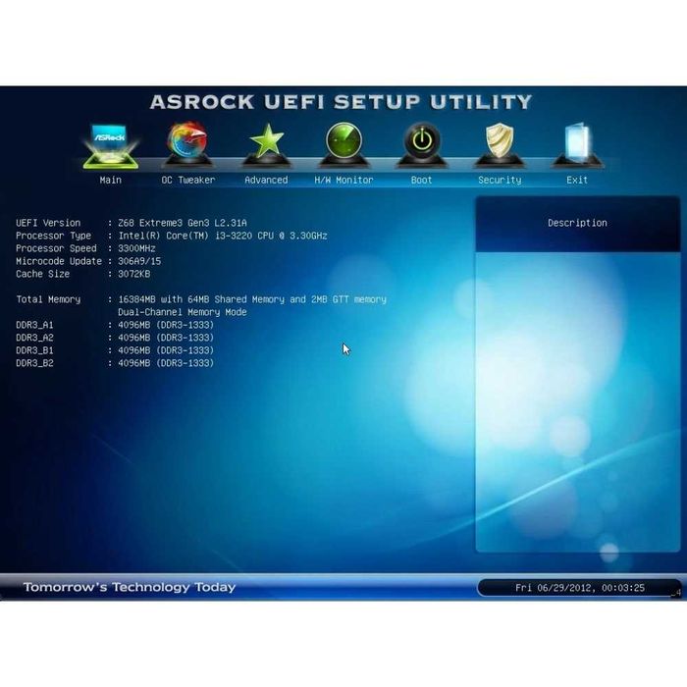Select the DDR3_A1 4096MB value
This screenshot has width=687, height=687.
click(x=166, y=325)
